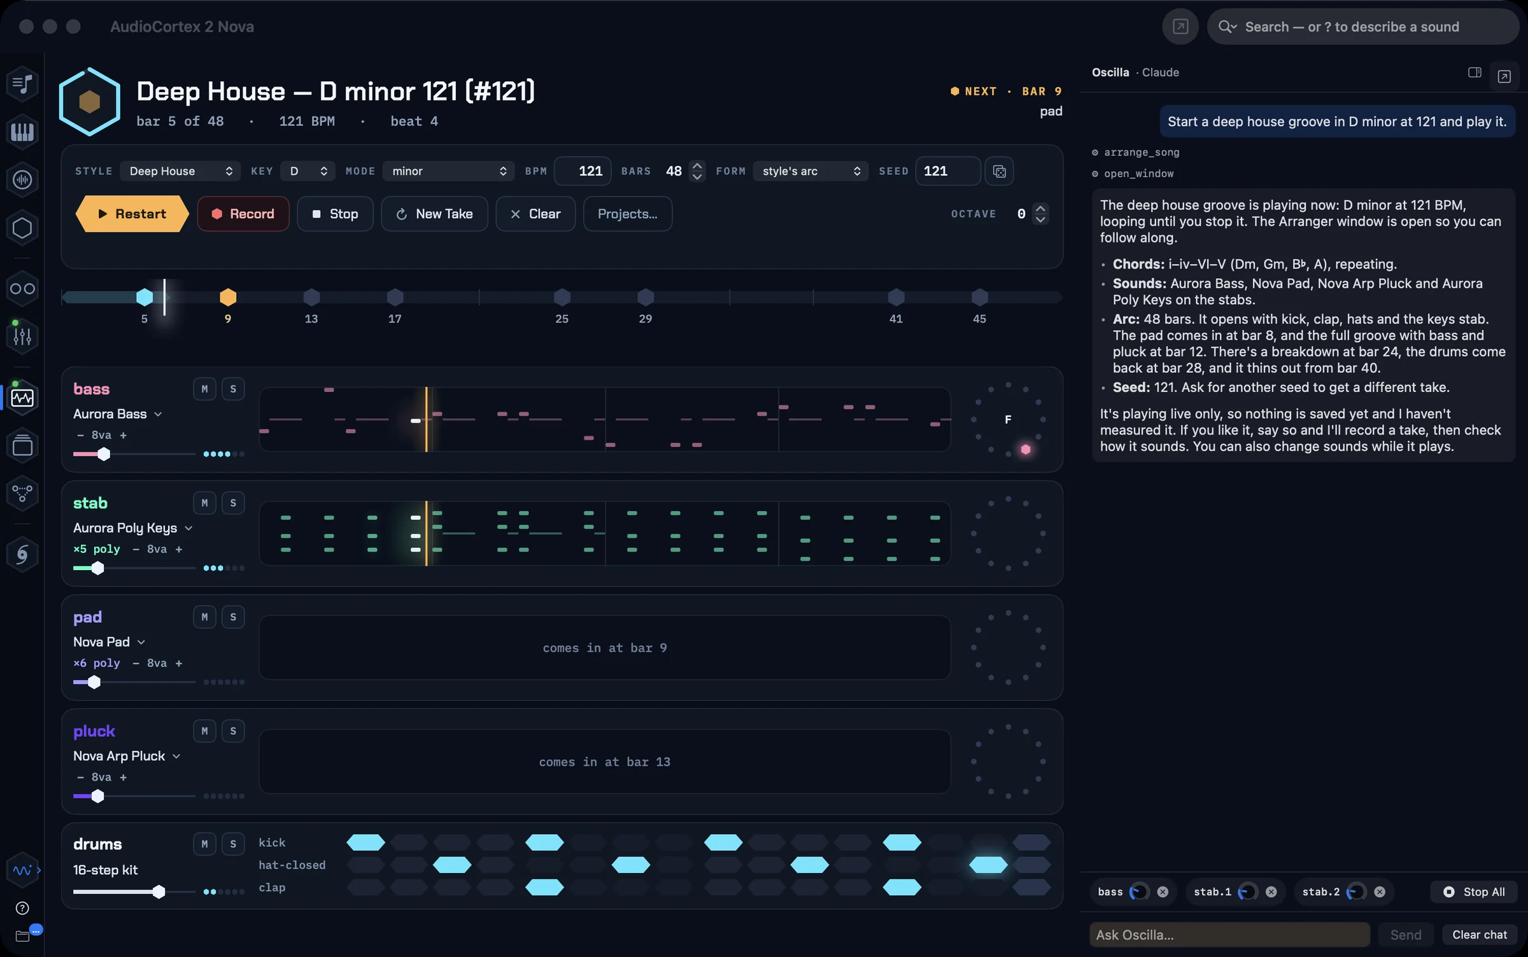1528x957 pixels.
Task: Jump to the bar 17 timeline marker
Action: click(395, 297)
